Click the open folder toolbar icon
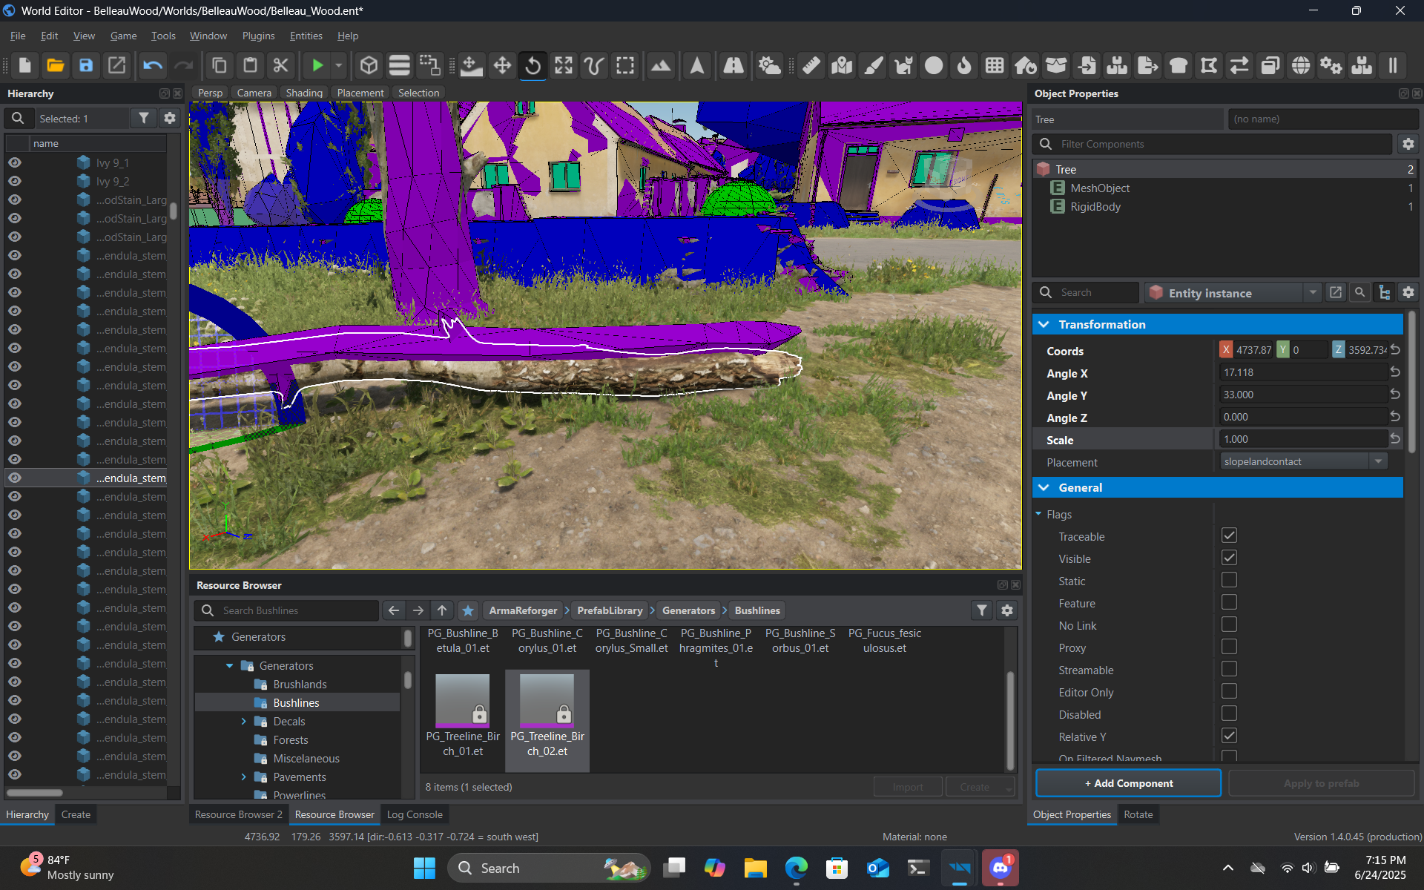Viewport: 1424px width, 890px height. point(55,65)
